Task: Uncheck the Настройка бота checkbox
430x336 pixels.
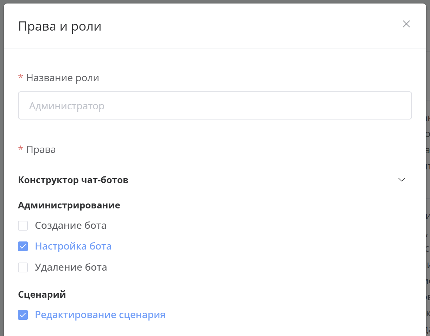Action: tap(23, 246)
